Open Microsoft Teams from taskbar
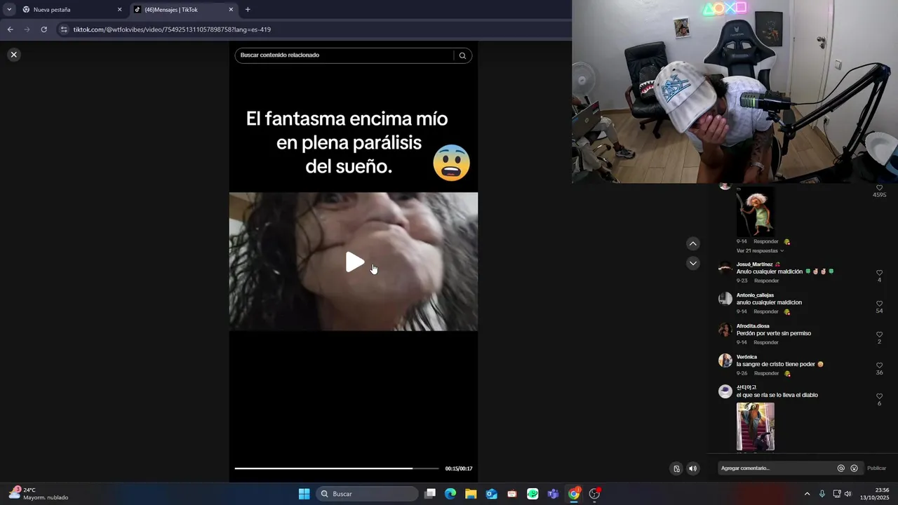Screen dimensions: 898x505 click(x=553, y=494)
